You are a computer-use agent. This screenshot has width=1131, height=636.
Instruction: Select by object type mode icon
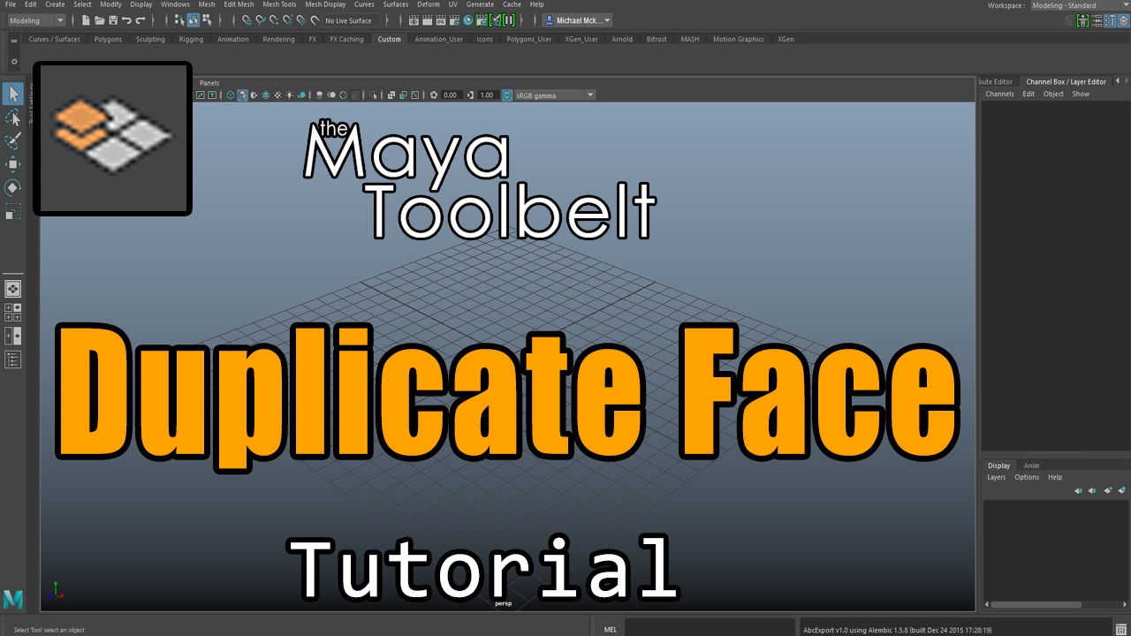click(x=194, y=20)
